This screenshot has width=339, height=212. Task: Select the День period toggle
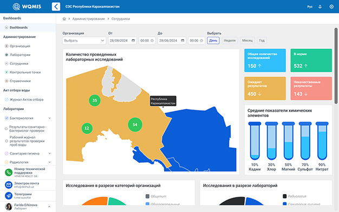click(213, 41)
